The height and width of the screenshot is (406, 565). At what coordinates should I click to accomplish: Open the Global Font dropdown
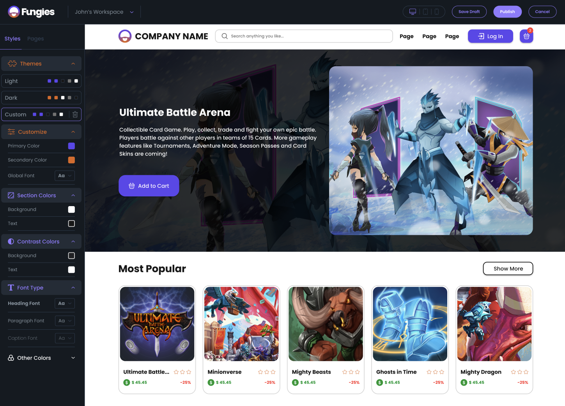coord(65,176)
